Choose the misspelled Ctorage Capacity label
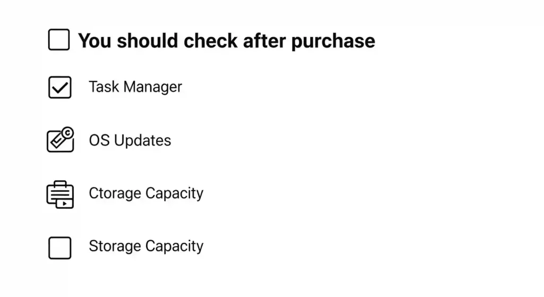Viewport: 544px width, 297px height. click(146, 193)
